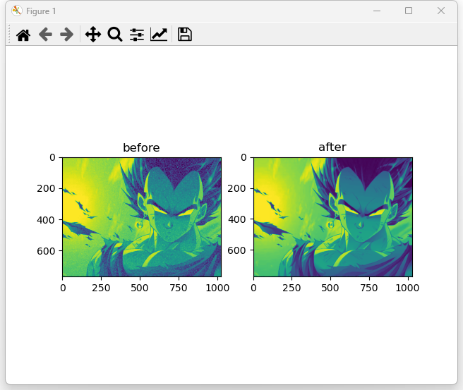
Task: Open Edit axis and curve parameters icon
Action: tap(159, 35)
